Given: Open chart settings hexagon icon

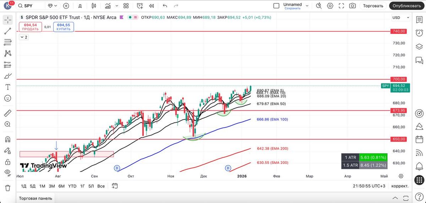Looking at the screenshot, I should pyautogui.click(x=330, y=6).
